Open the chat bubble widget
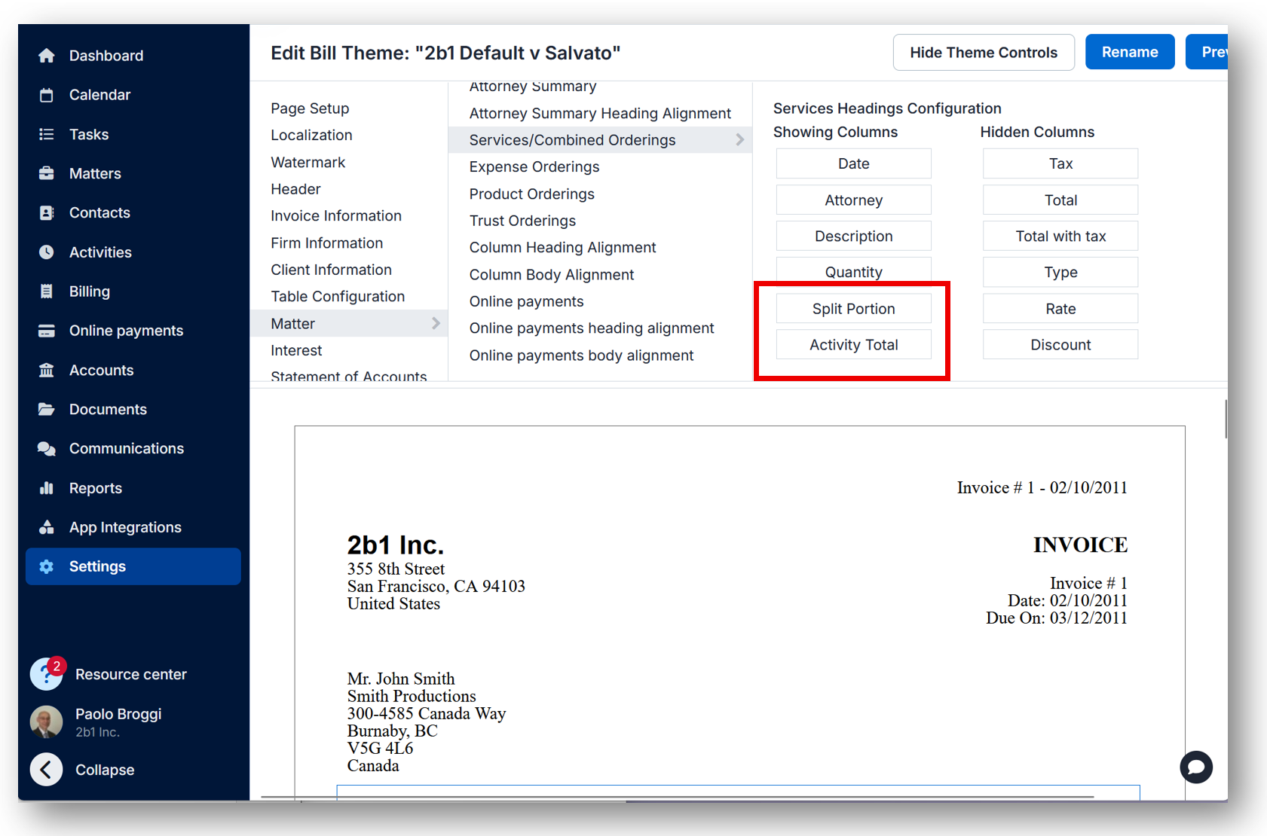Image resolution: width=1267 pixels, height=836 pixels. 1195,767
